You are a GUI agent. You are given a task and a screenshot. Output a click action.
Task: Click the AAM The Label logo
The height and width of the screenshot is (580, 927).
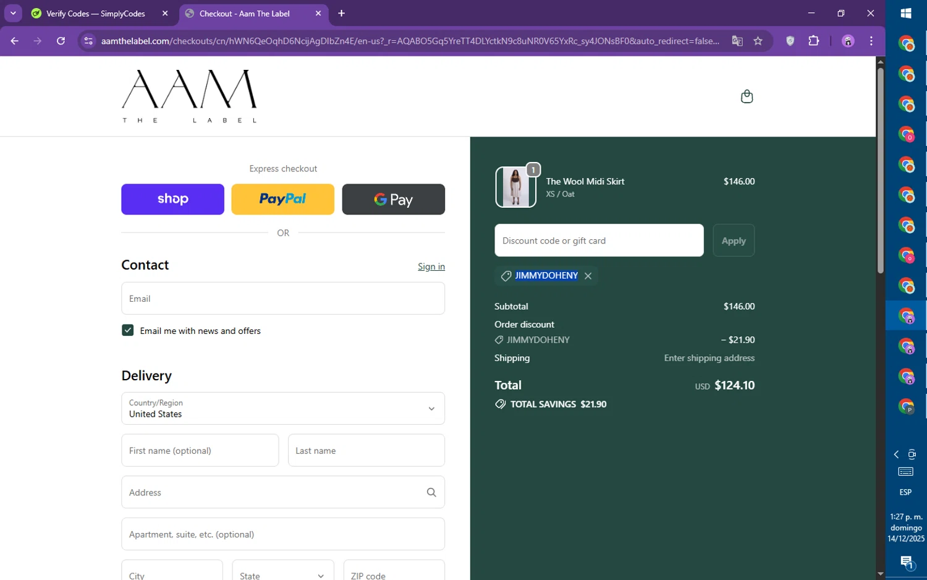point(189,96)
